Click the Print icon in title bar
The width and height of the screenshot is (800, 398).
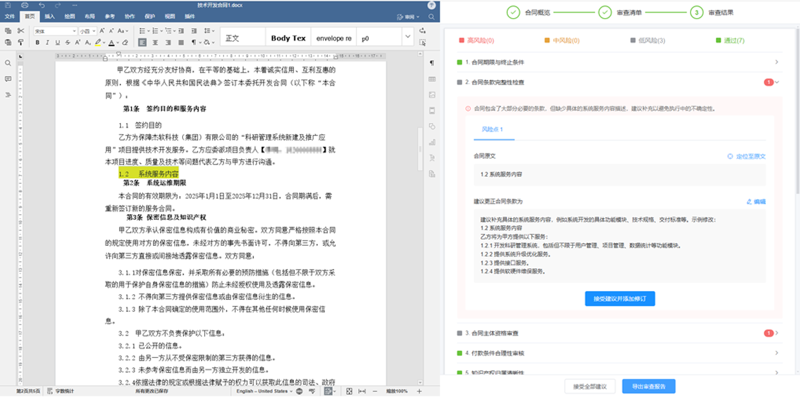(25, 5)
